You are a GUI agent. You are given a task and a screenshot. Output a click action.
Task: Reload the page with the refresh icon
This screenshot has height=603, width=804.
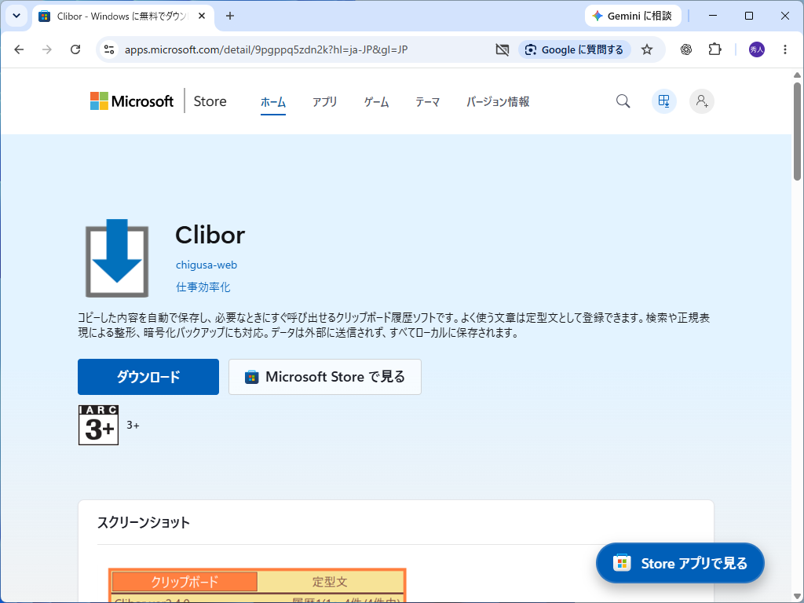click(x=75, y=49)
